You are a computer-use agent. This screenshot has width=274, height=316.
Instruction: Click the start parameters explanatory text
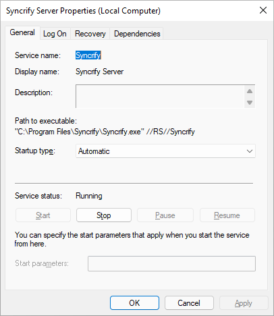[132, 240]
